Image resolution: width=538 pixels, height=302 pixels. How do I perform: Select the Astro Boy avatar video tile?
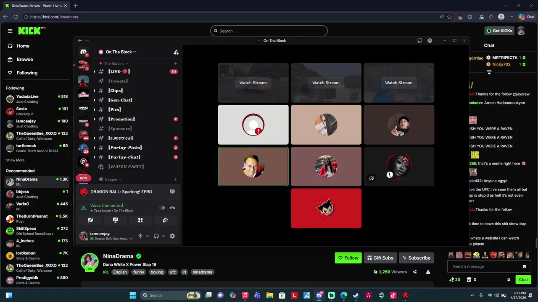click(x=326, y=208)
